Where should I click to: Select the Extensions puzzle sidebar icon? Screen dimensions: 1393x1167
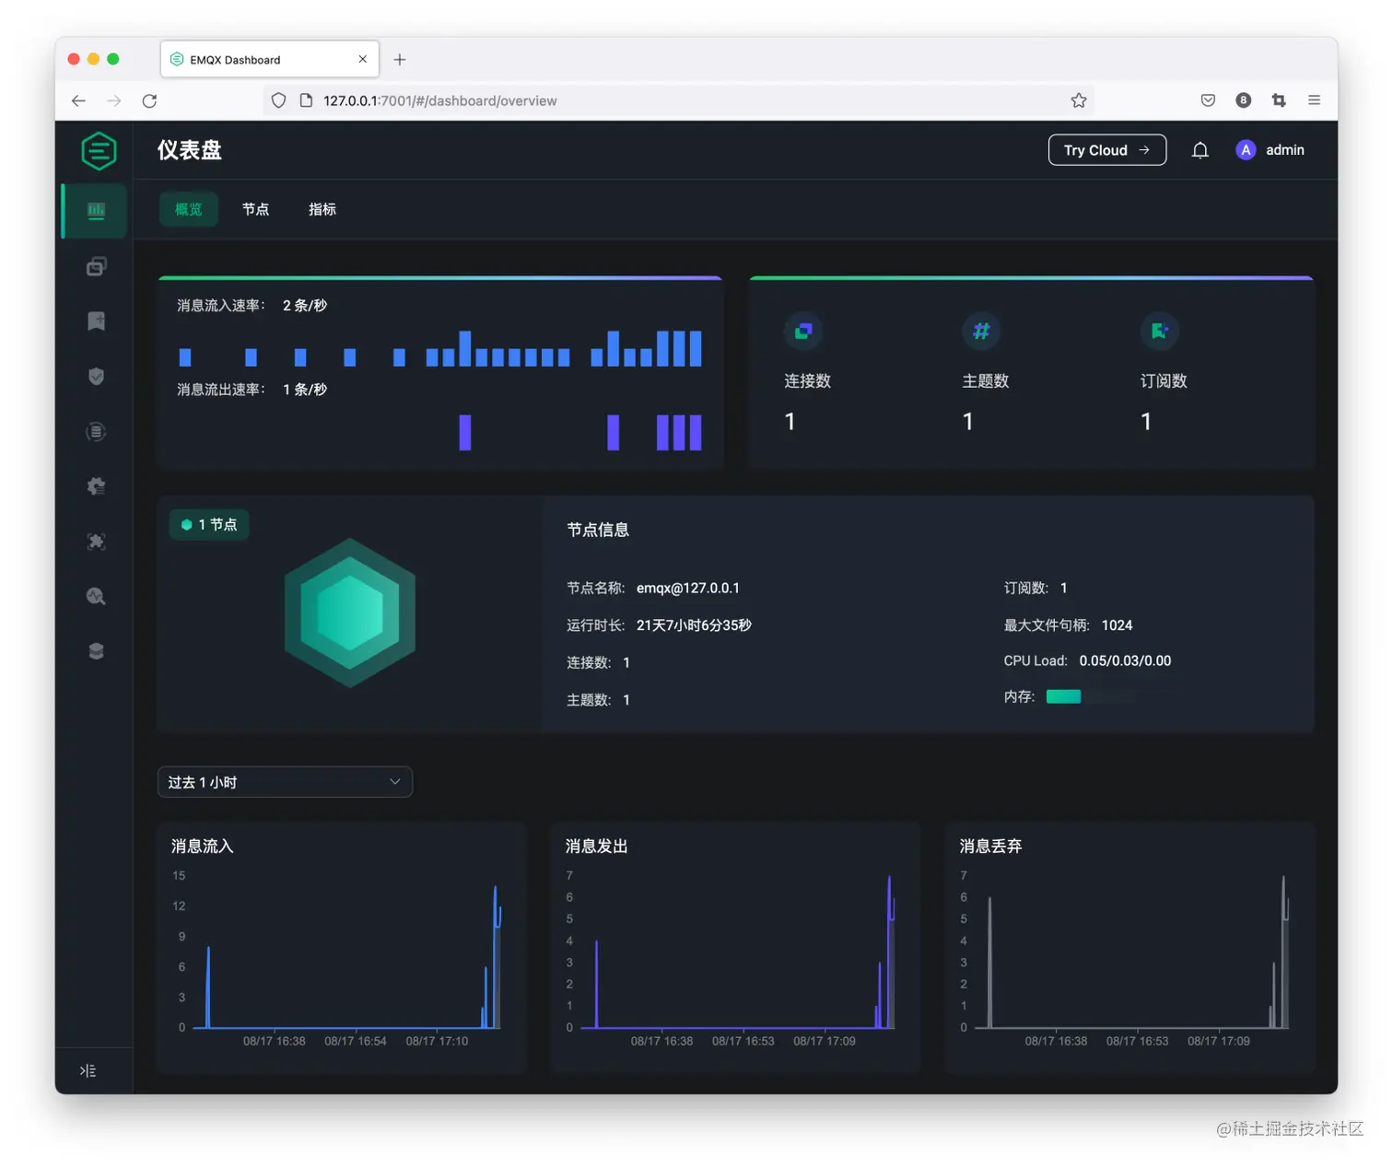[96, 542]
